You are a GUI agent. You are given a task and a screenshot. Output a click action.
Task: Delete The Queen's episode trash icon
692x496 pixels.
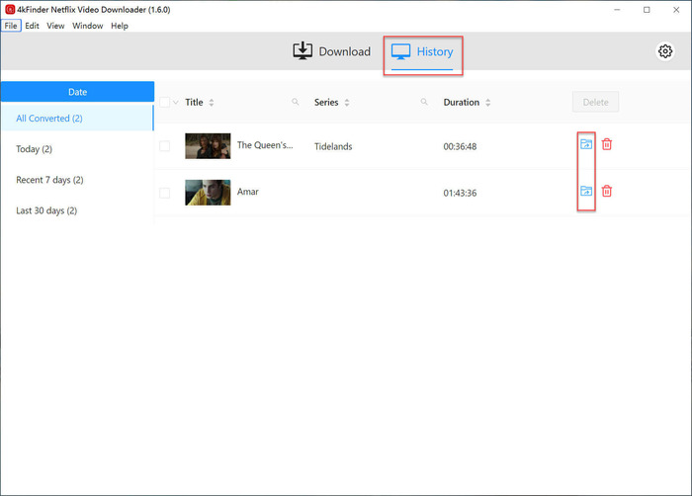607,145
